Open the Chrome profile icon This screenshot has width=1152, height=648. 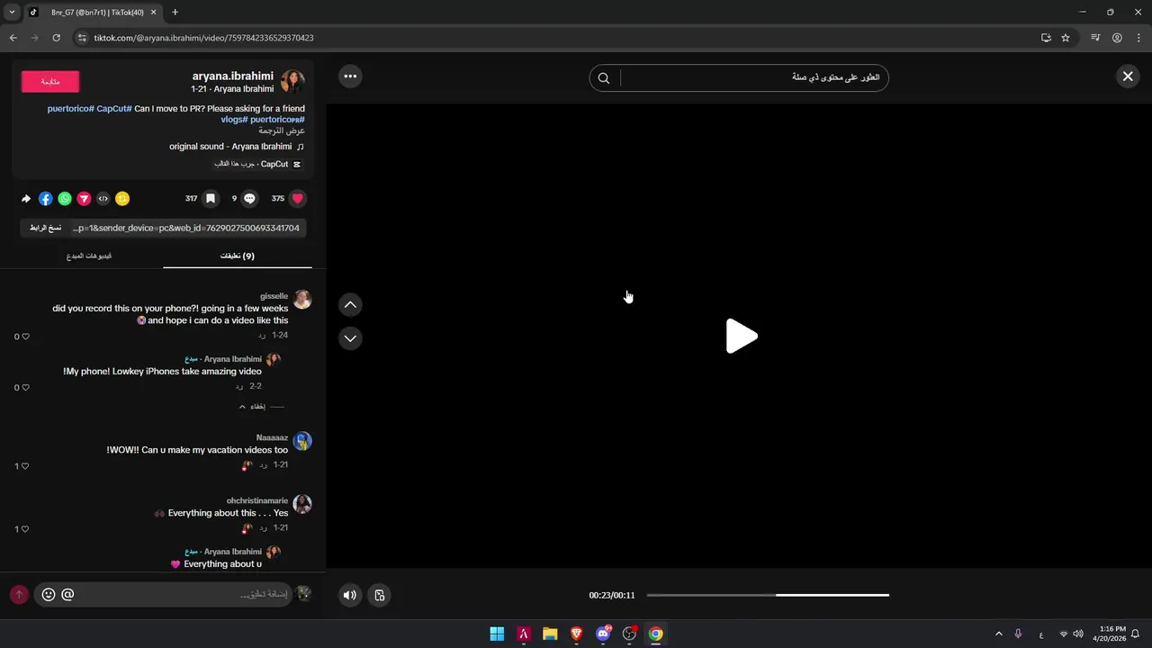tap(1117, 38)
